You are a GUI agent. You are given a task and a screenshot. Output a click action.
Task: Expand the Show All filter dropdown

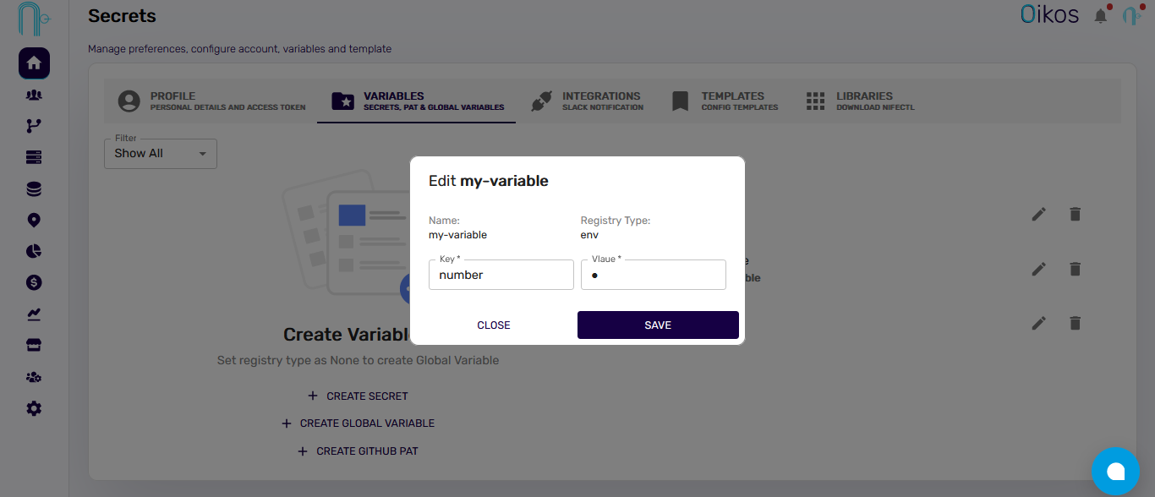(x=160, y=153)
